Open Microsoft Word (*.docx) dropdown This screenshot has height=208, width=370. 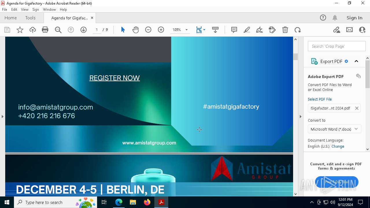tap(334, 129)
